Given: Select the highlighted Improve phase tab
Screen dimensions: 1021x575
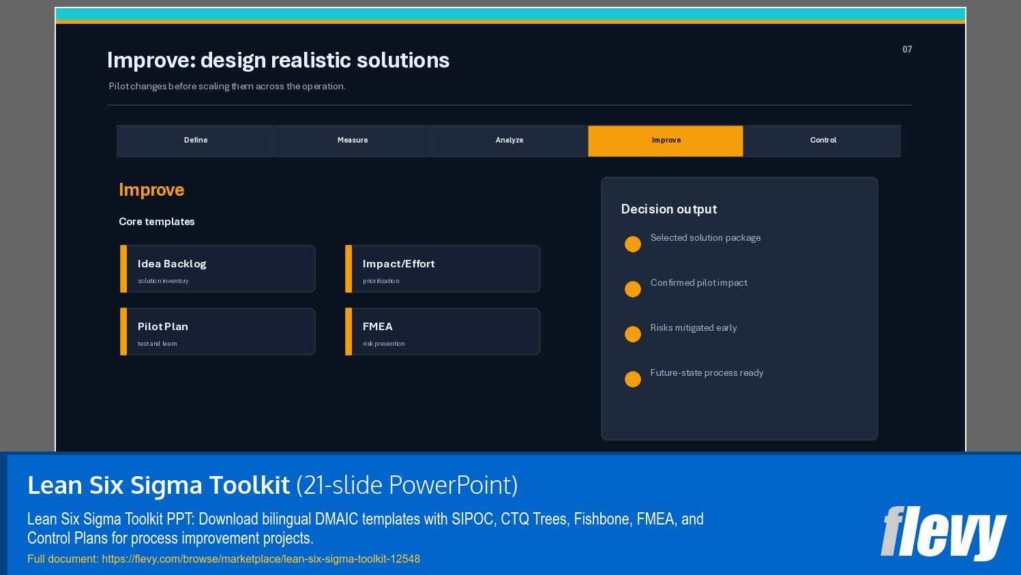Looking at the screenshot, I should (x=666, y=141).
